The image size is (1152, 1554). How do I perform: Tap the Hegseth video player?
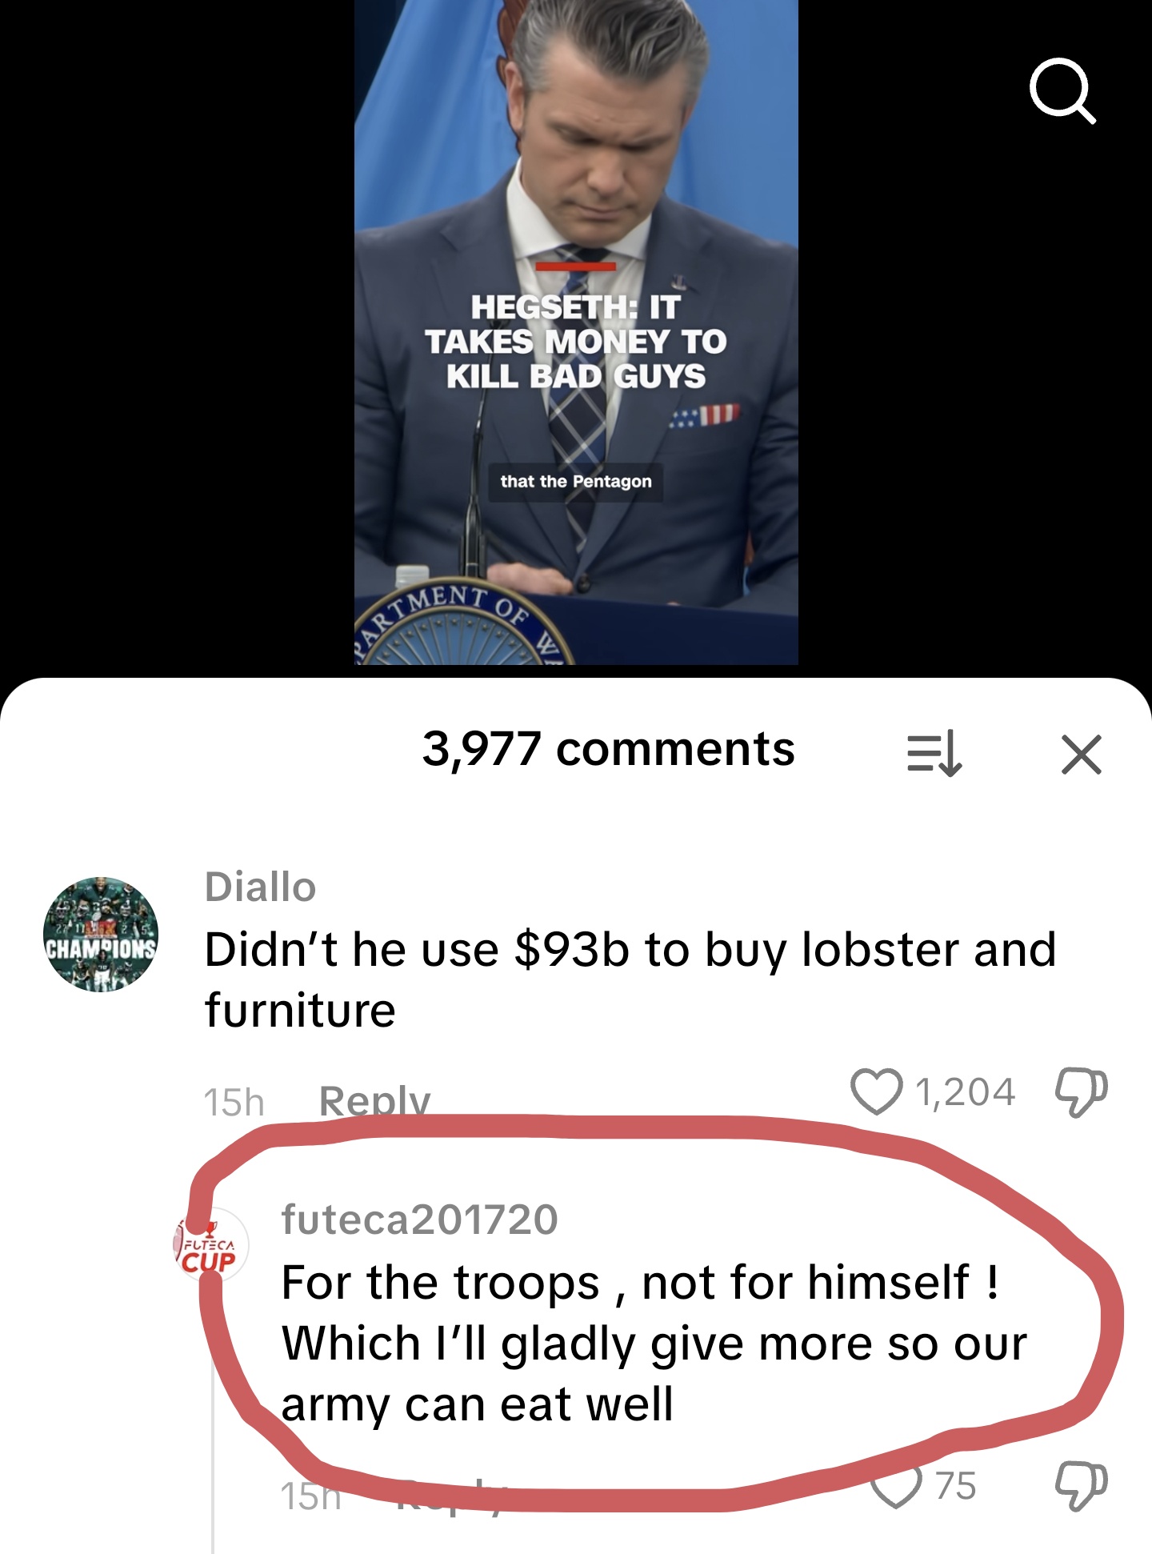[576, 332]
